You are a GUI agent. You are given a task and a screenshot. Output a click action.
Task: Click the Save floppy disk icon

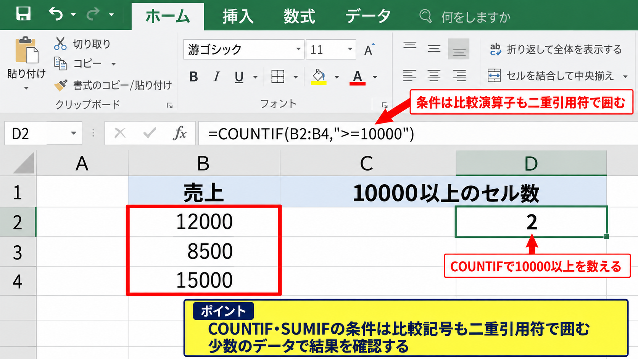[x=23, y=14]
